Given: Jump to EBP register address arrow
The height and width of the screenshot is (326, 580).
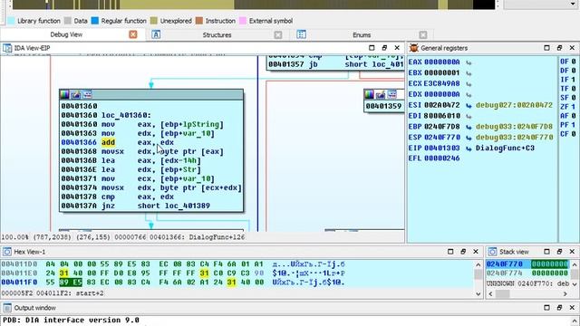Looking at the screenshot, I should coord(469,127).
